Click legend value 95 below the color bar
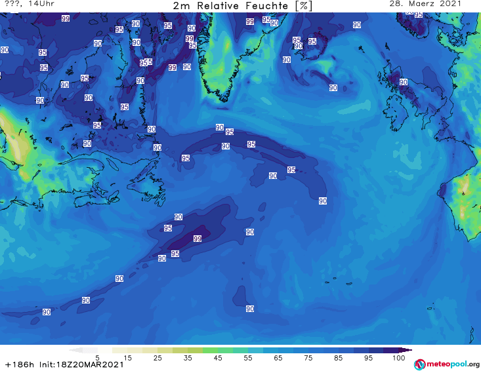The height and width of the screenshot is (371, 481). point(368,358)
